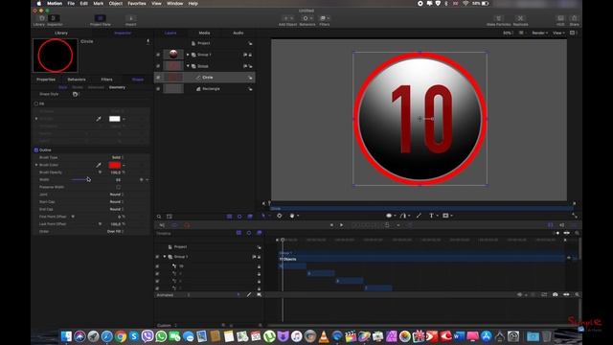Screen dimensions: 613x345
Task: Play the project from transport controls
Action: 341,225
